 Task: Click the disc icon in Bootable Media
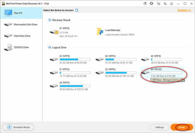click(x=9, y=127)
